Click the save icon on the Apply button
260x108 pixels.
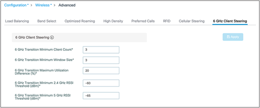coord(228,37)
